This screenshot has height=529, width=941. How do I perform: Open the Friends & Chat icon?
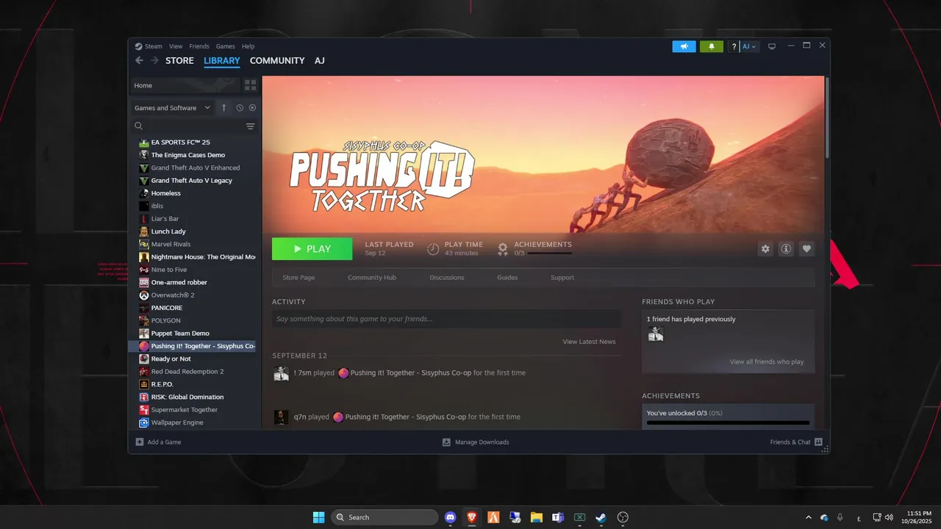[x=818, y=442]
